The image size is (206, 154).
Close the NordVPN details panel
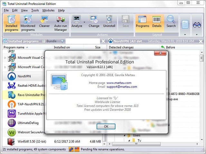(x=201, y=41)
